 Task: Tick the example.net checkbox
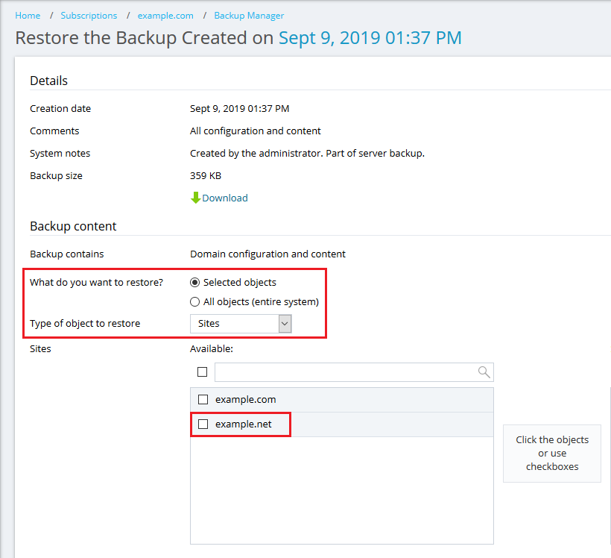point(203,424)
